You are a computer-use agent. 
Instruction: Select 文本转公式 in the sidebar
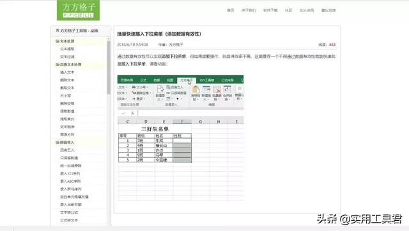[x=69, y=213]
